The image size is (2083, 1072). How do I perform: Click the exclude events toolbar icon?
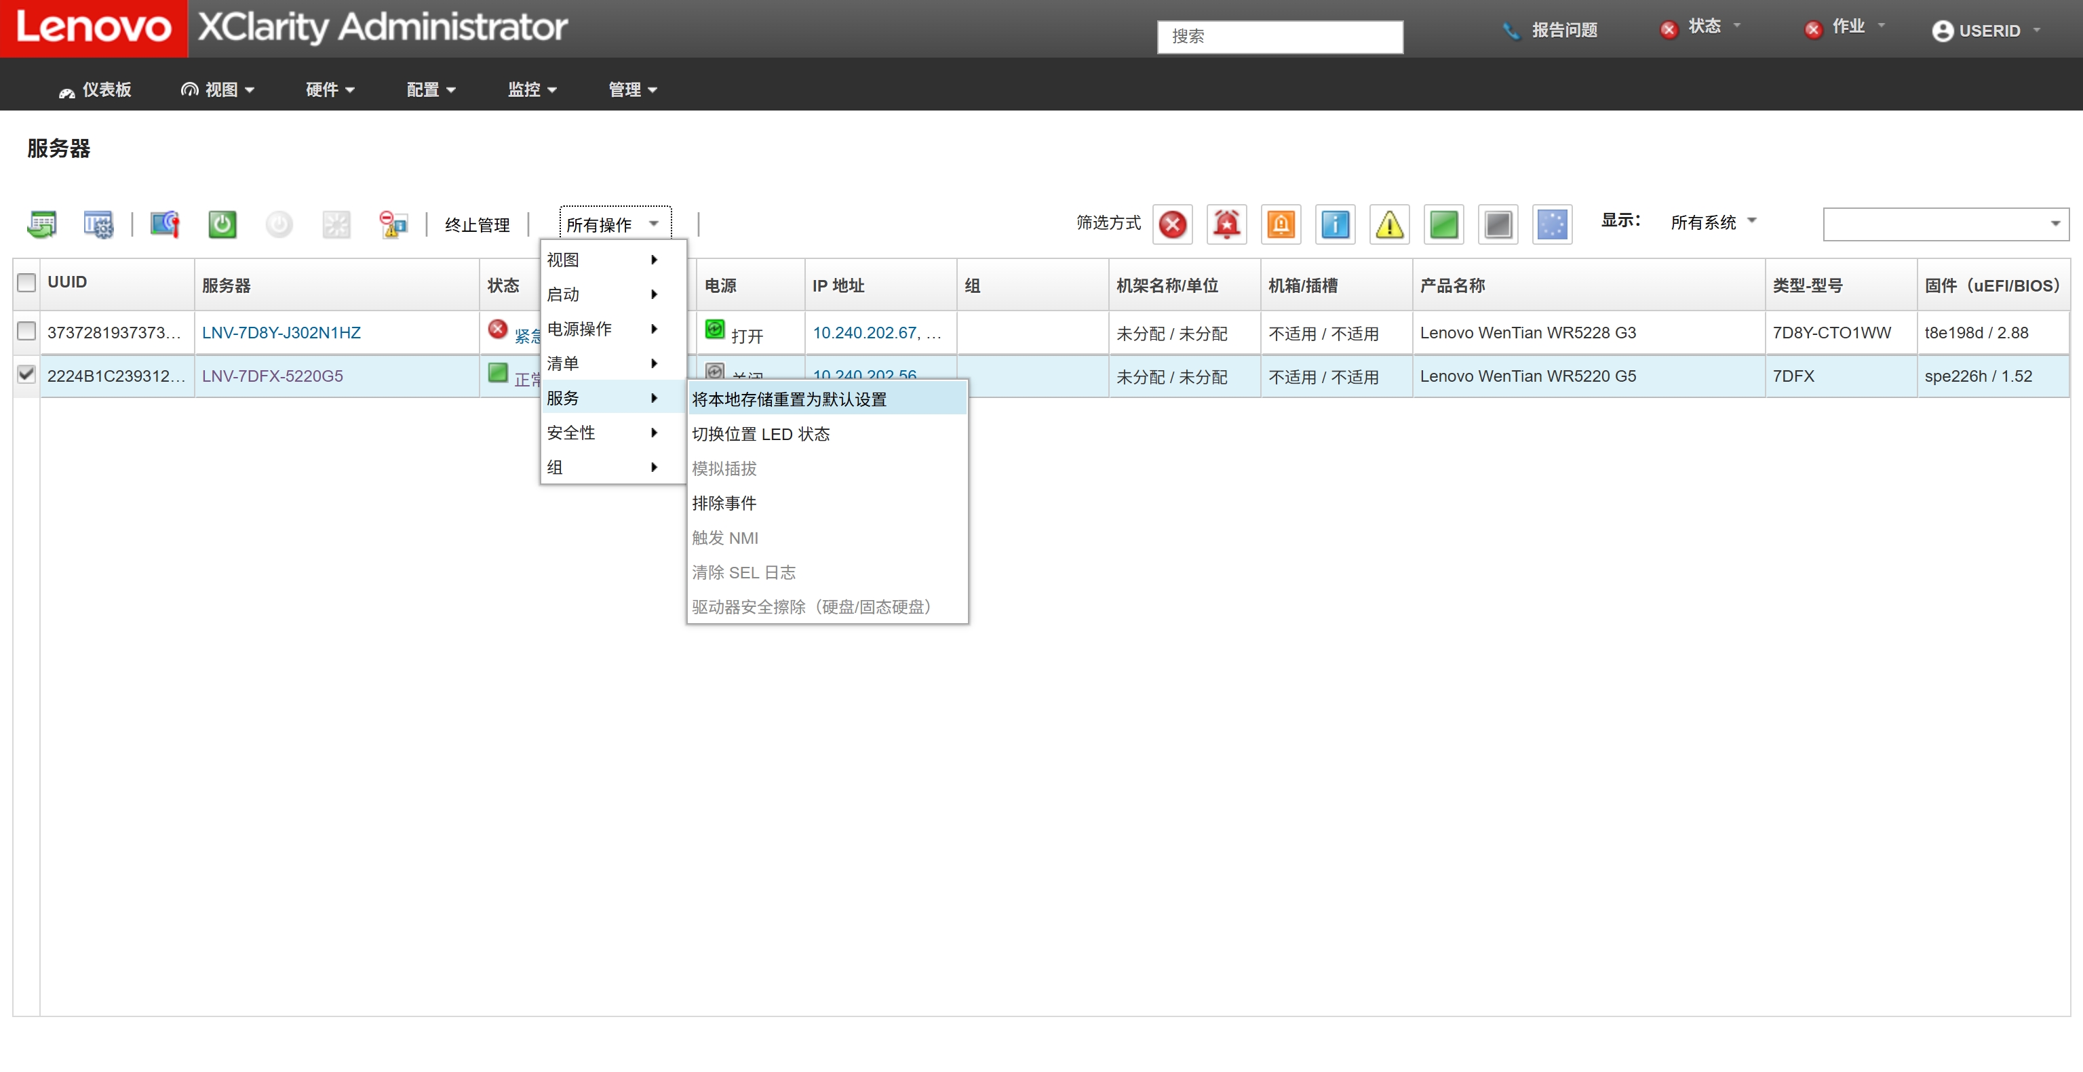pos(393,224)
